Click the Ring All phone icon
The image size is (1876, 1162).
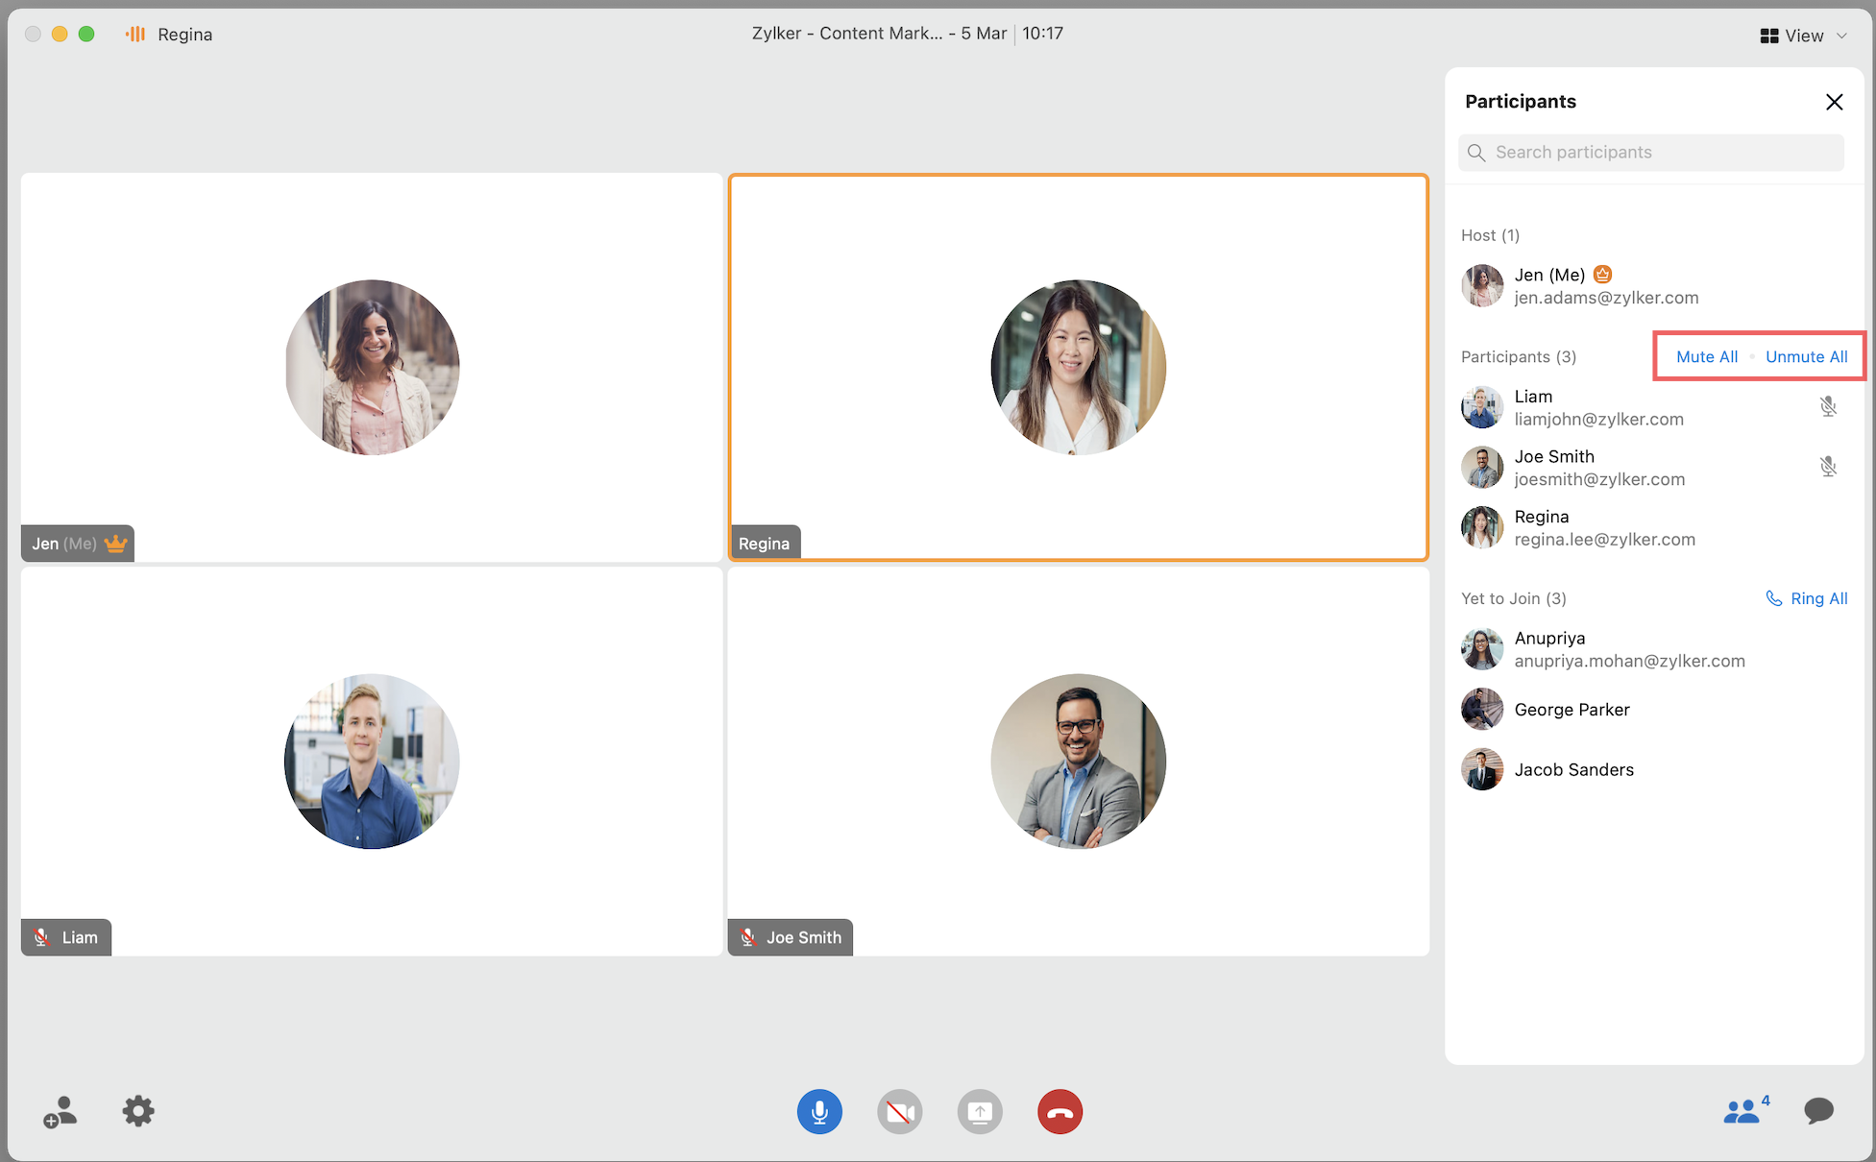point(1773,598)
